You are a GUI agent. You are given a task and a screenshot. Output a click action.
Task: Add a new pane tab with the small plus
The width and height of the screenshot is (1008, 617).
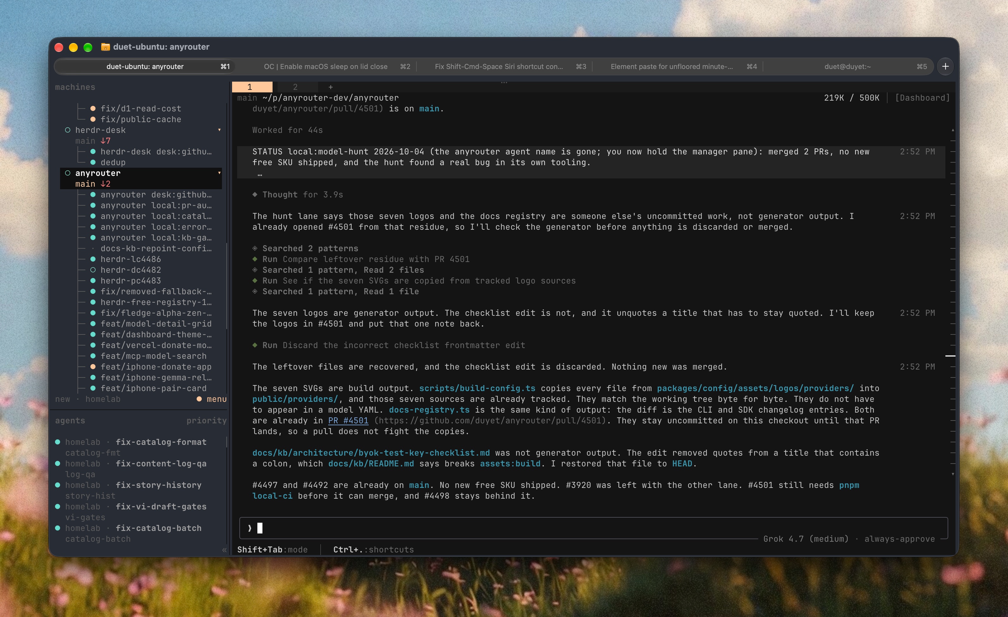(x=330, y=87)
